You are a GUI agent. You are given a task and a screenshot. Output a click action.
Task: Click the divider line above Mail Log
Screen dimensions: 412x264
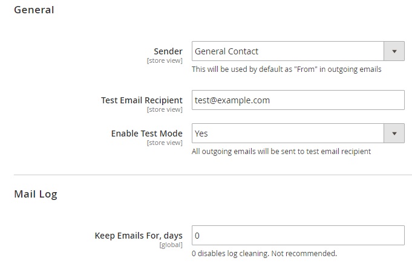tap(212, 175)
